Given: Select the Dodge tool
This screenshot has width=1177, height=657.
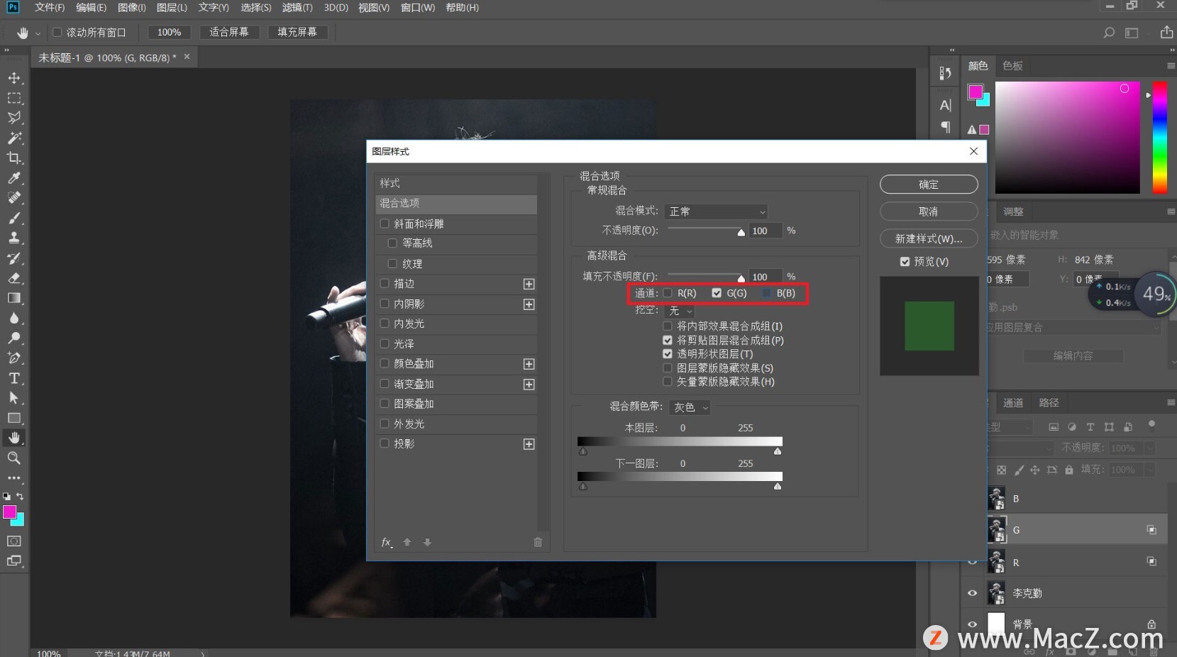Looking at the screenshot, I should (14, 338).
